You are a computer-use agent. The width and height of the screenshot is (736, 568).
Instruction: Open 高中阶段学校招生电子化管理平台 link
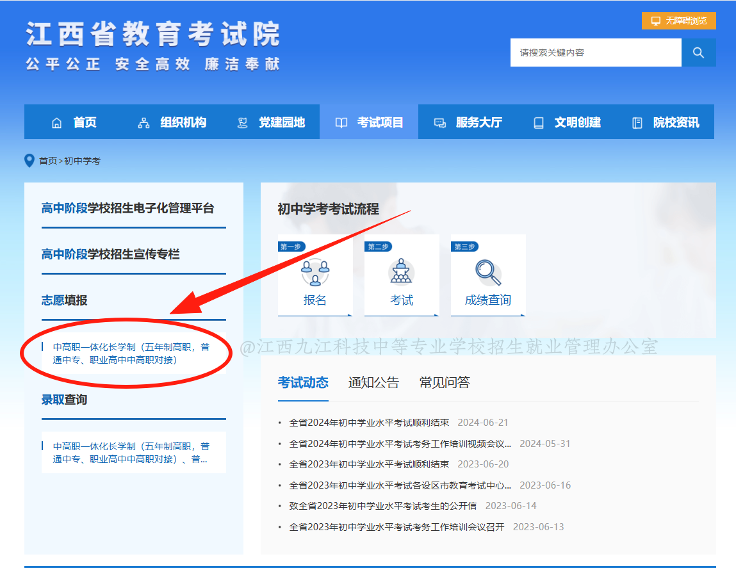(128, 208)
